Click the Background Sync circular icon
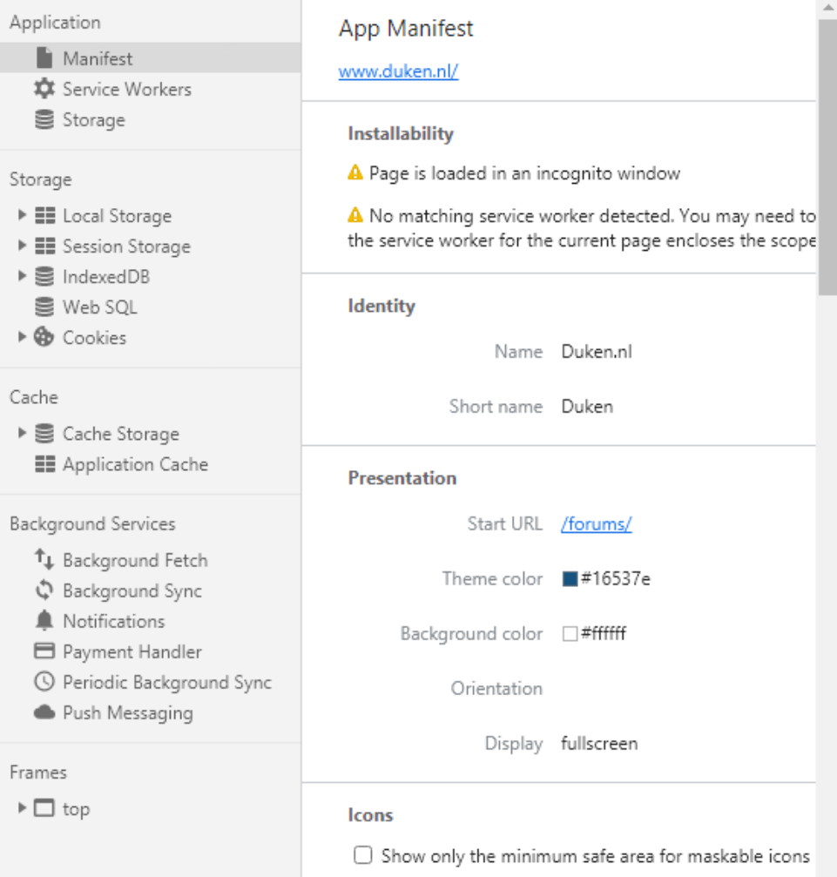The height and width of the screenshot is (877, 837). (x=44, y=590)
